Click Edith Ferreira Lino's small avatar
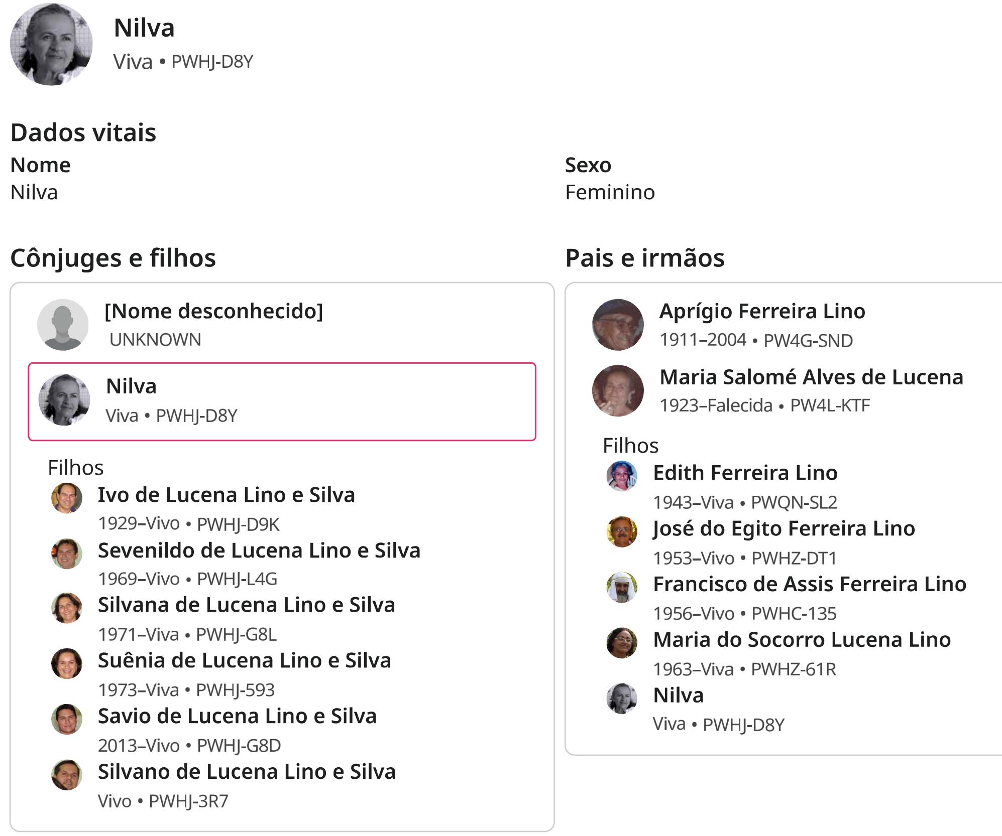This screenshot has height=836, width=1002. click(622, 476)
